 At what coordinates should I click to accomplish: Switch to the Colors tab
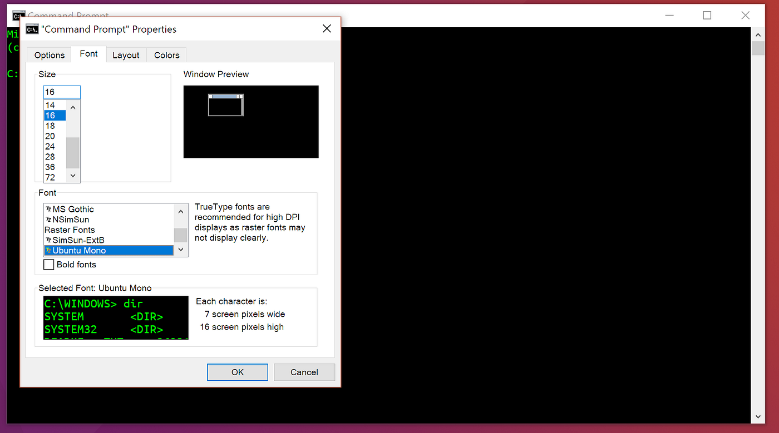(166, 54)
